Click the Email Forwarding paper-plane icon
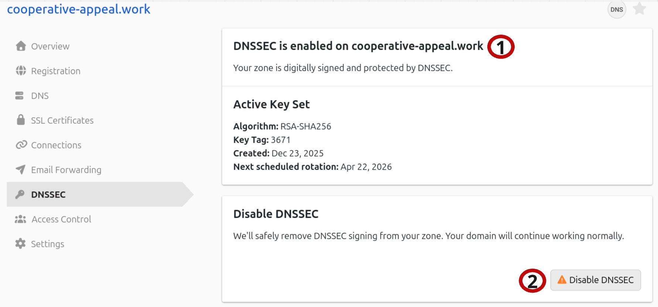Screen dimensions: 658x307 tap(21, 170)
